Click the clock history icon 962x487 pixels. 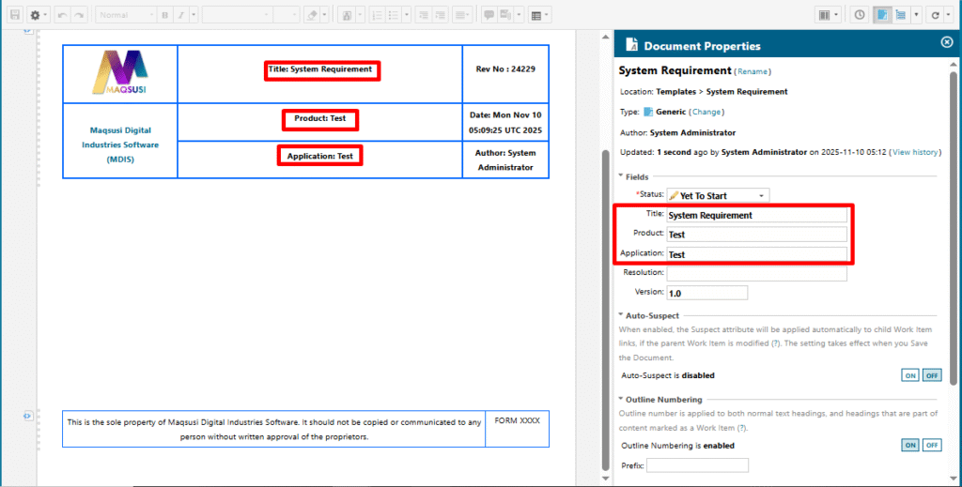(x=860, y=15)
